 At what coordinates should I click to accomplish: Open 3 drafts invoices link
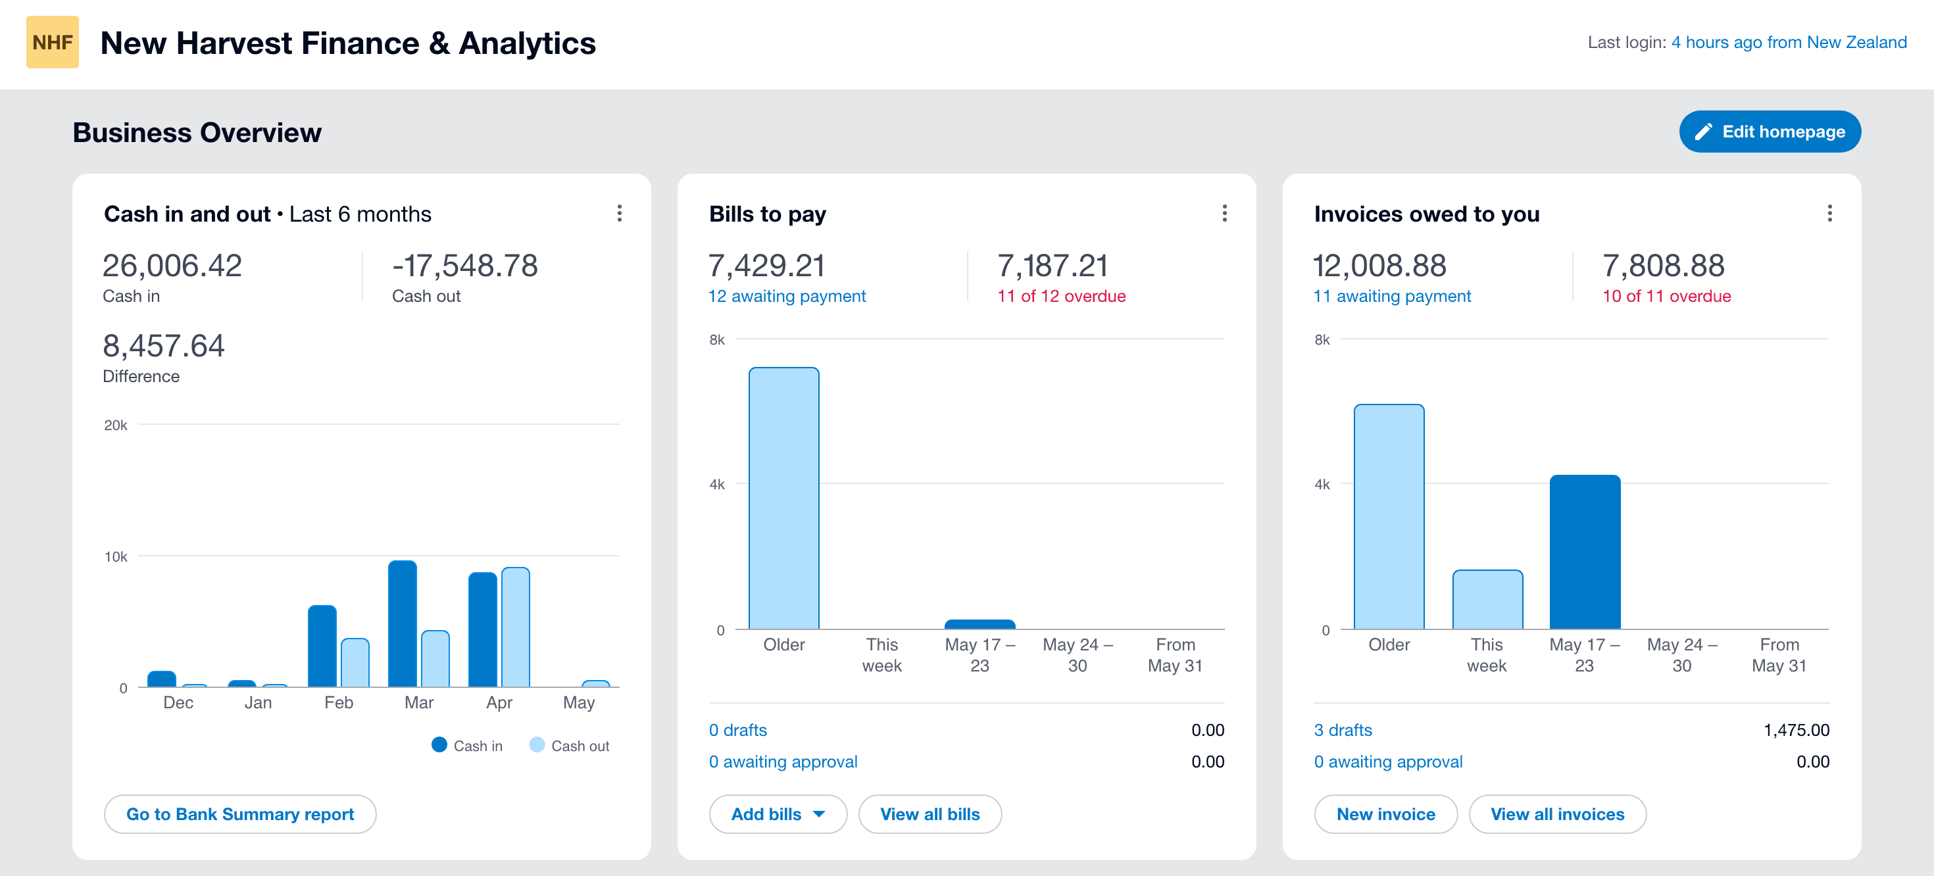pyautogui.click(x=1343, y=729)
